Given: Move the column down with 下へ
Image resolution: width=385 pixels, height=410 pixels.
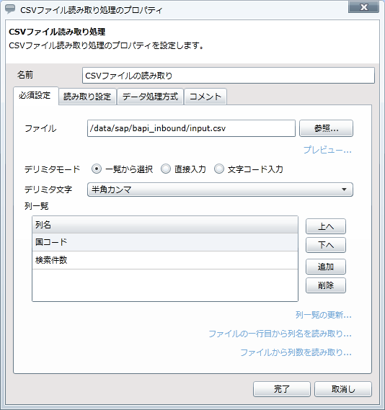Looking at the screenshot, I should pos(326,245).
